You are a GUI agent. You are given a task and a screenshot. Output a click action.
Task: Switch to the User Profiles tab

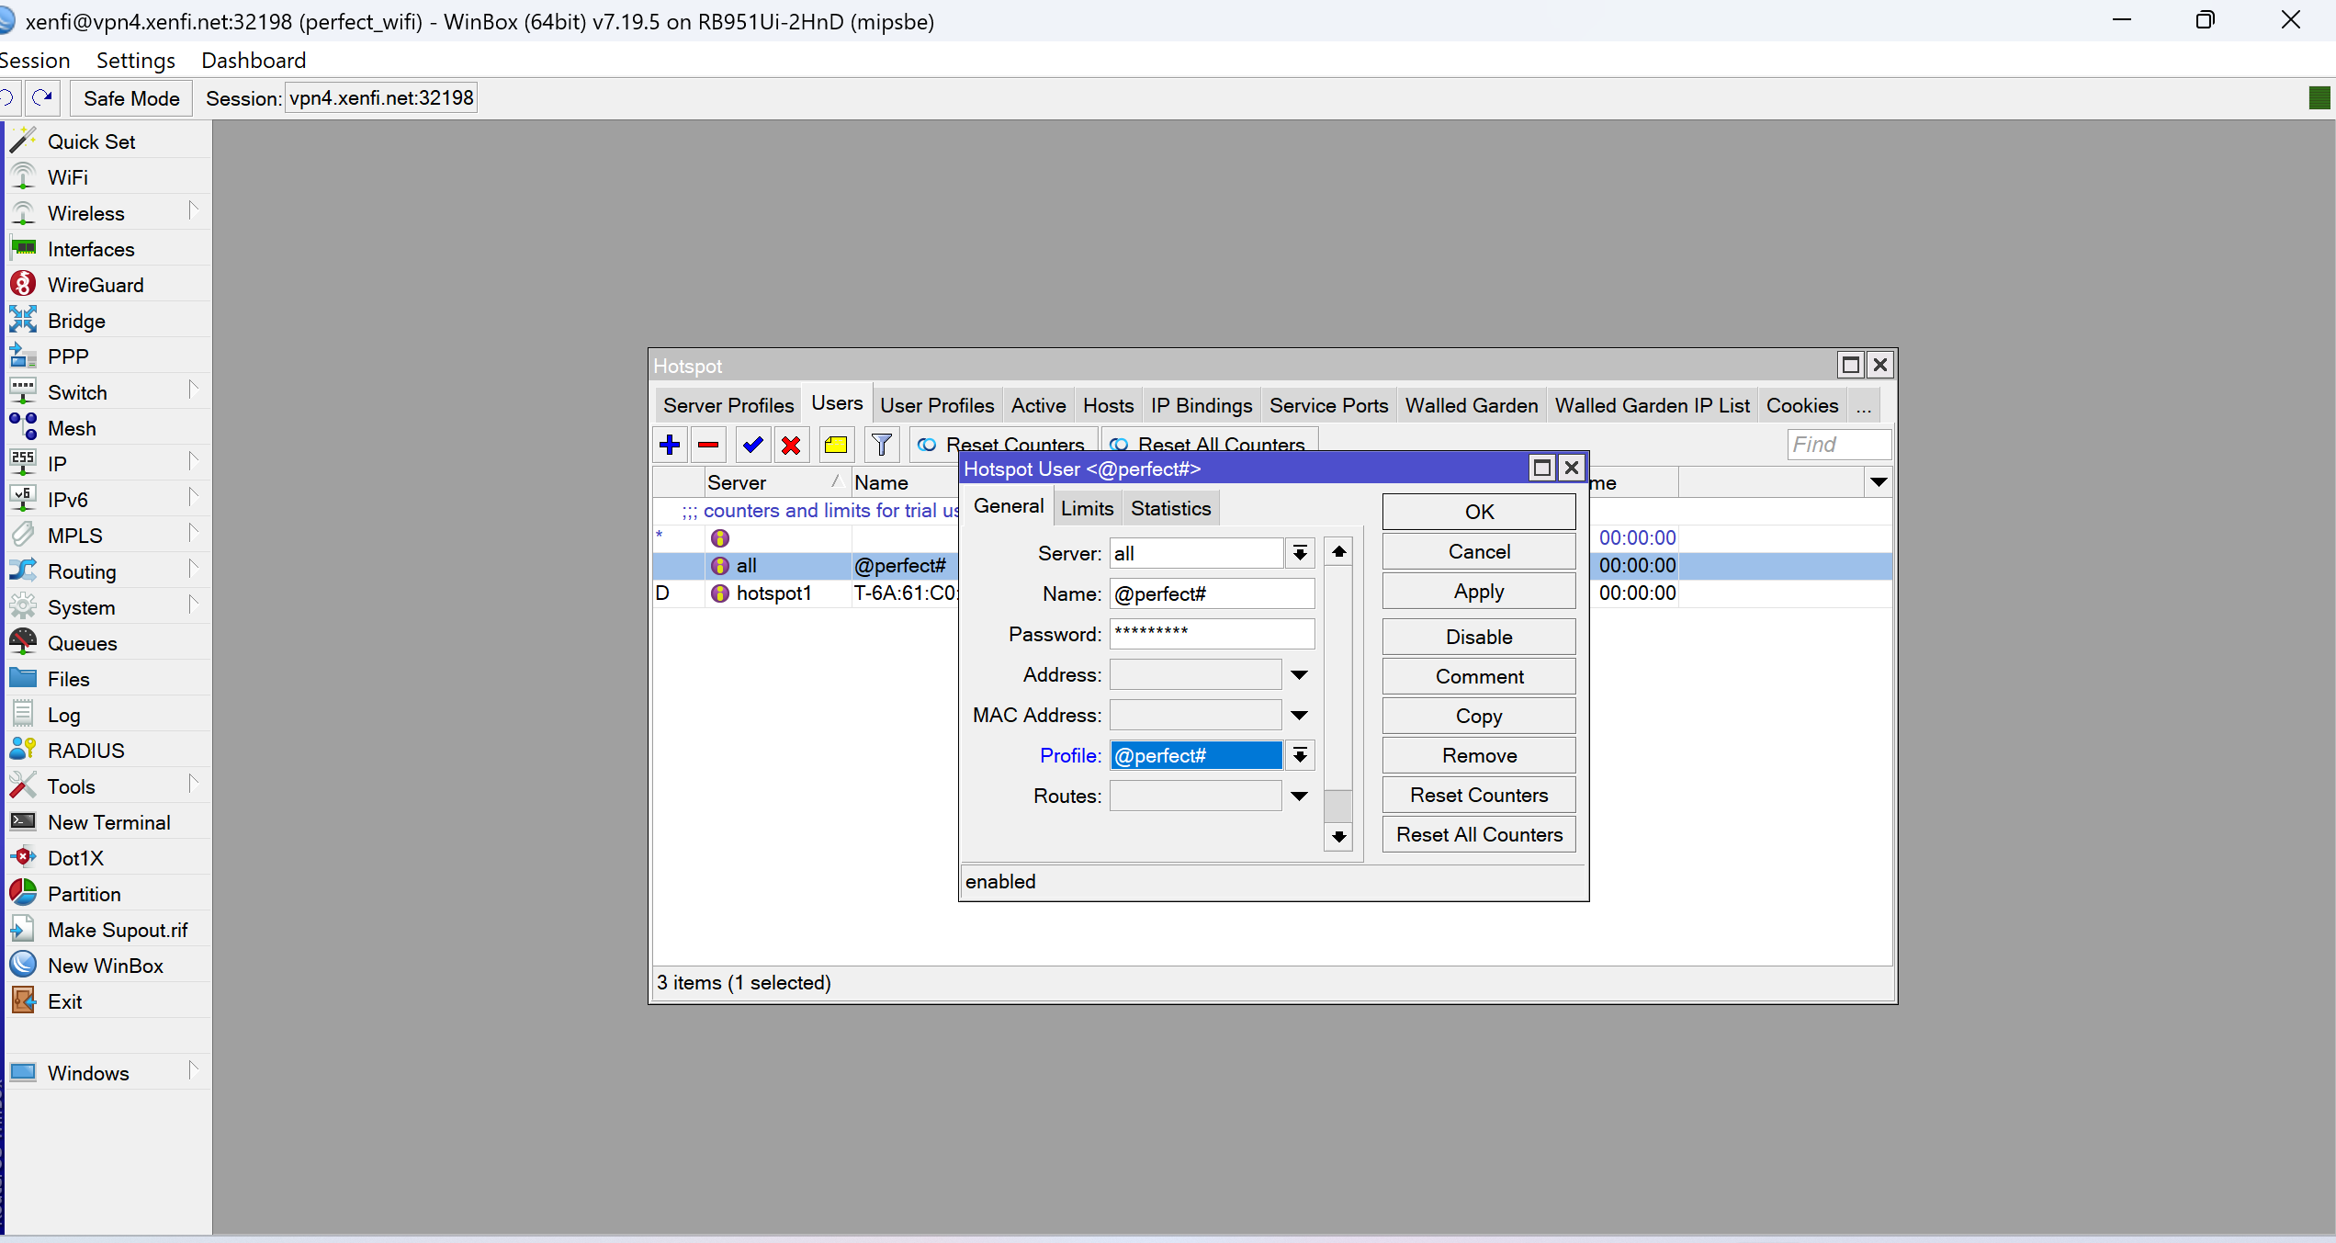(936, 405)
